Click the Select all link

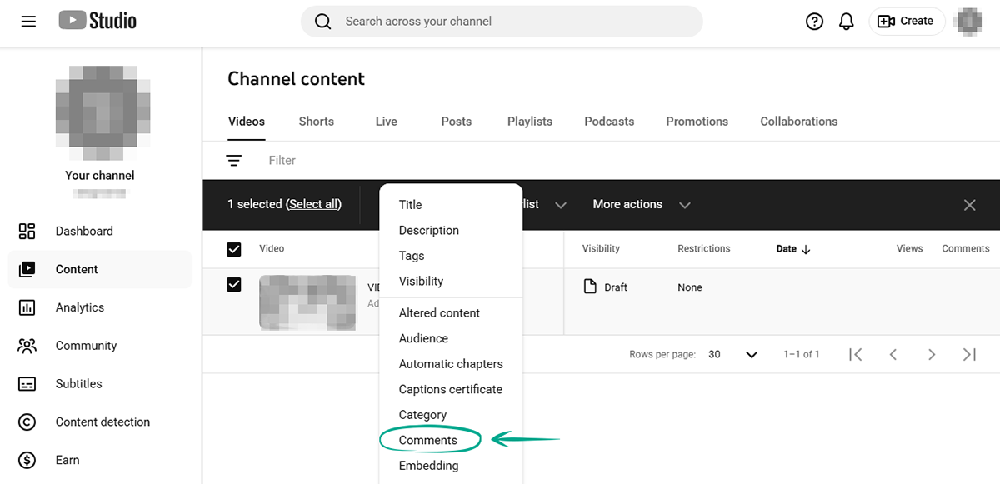(313, 205)
